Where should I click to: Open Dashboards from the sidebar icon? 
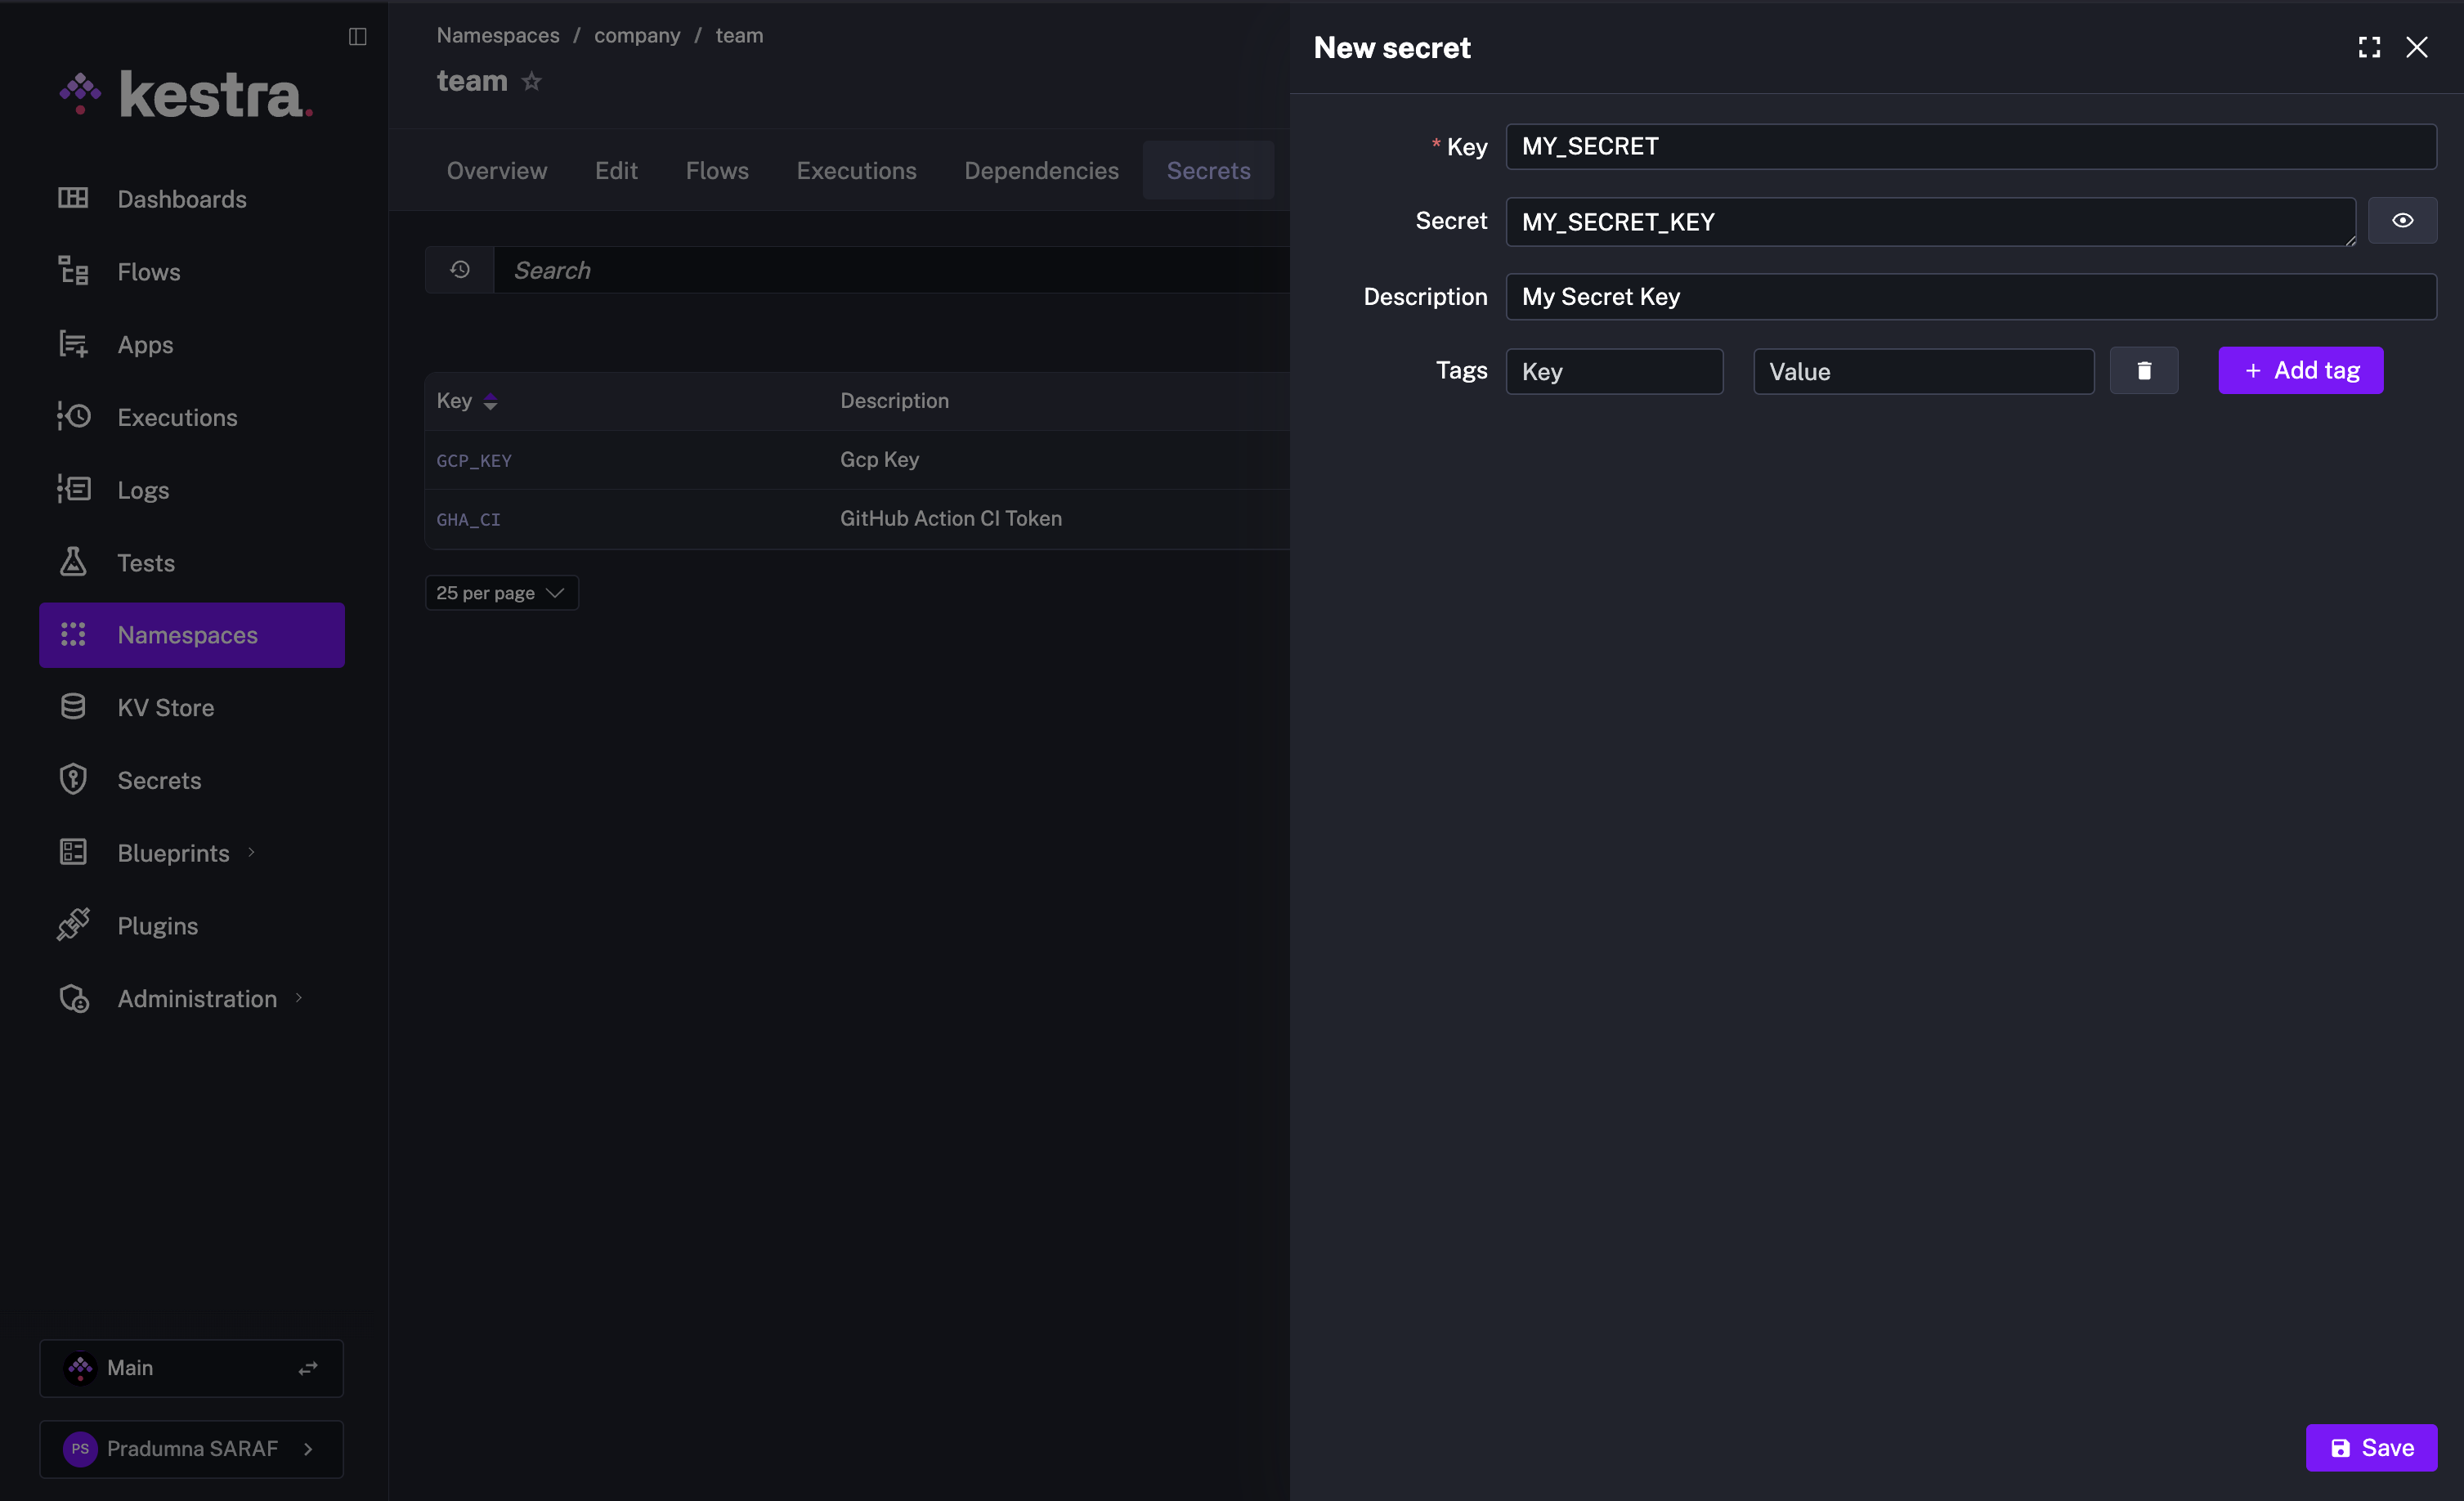73,198
